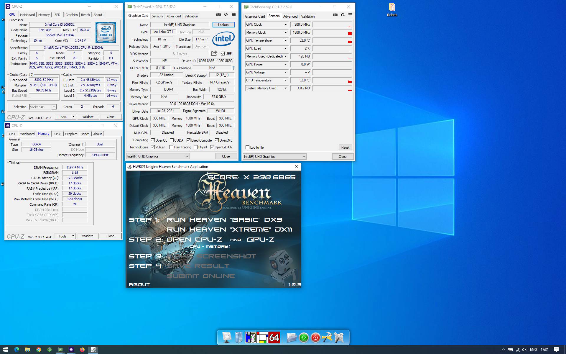The width and height of the screenshot is (566, 354).
Task: Open the Bench tab in top CPU-Z window
Action: click(x=85, y=15)
